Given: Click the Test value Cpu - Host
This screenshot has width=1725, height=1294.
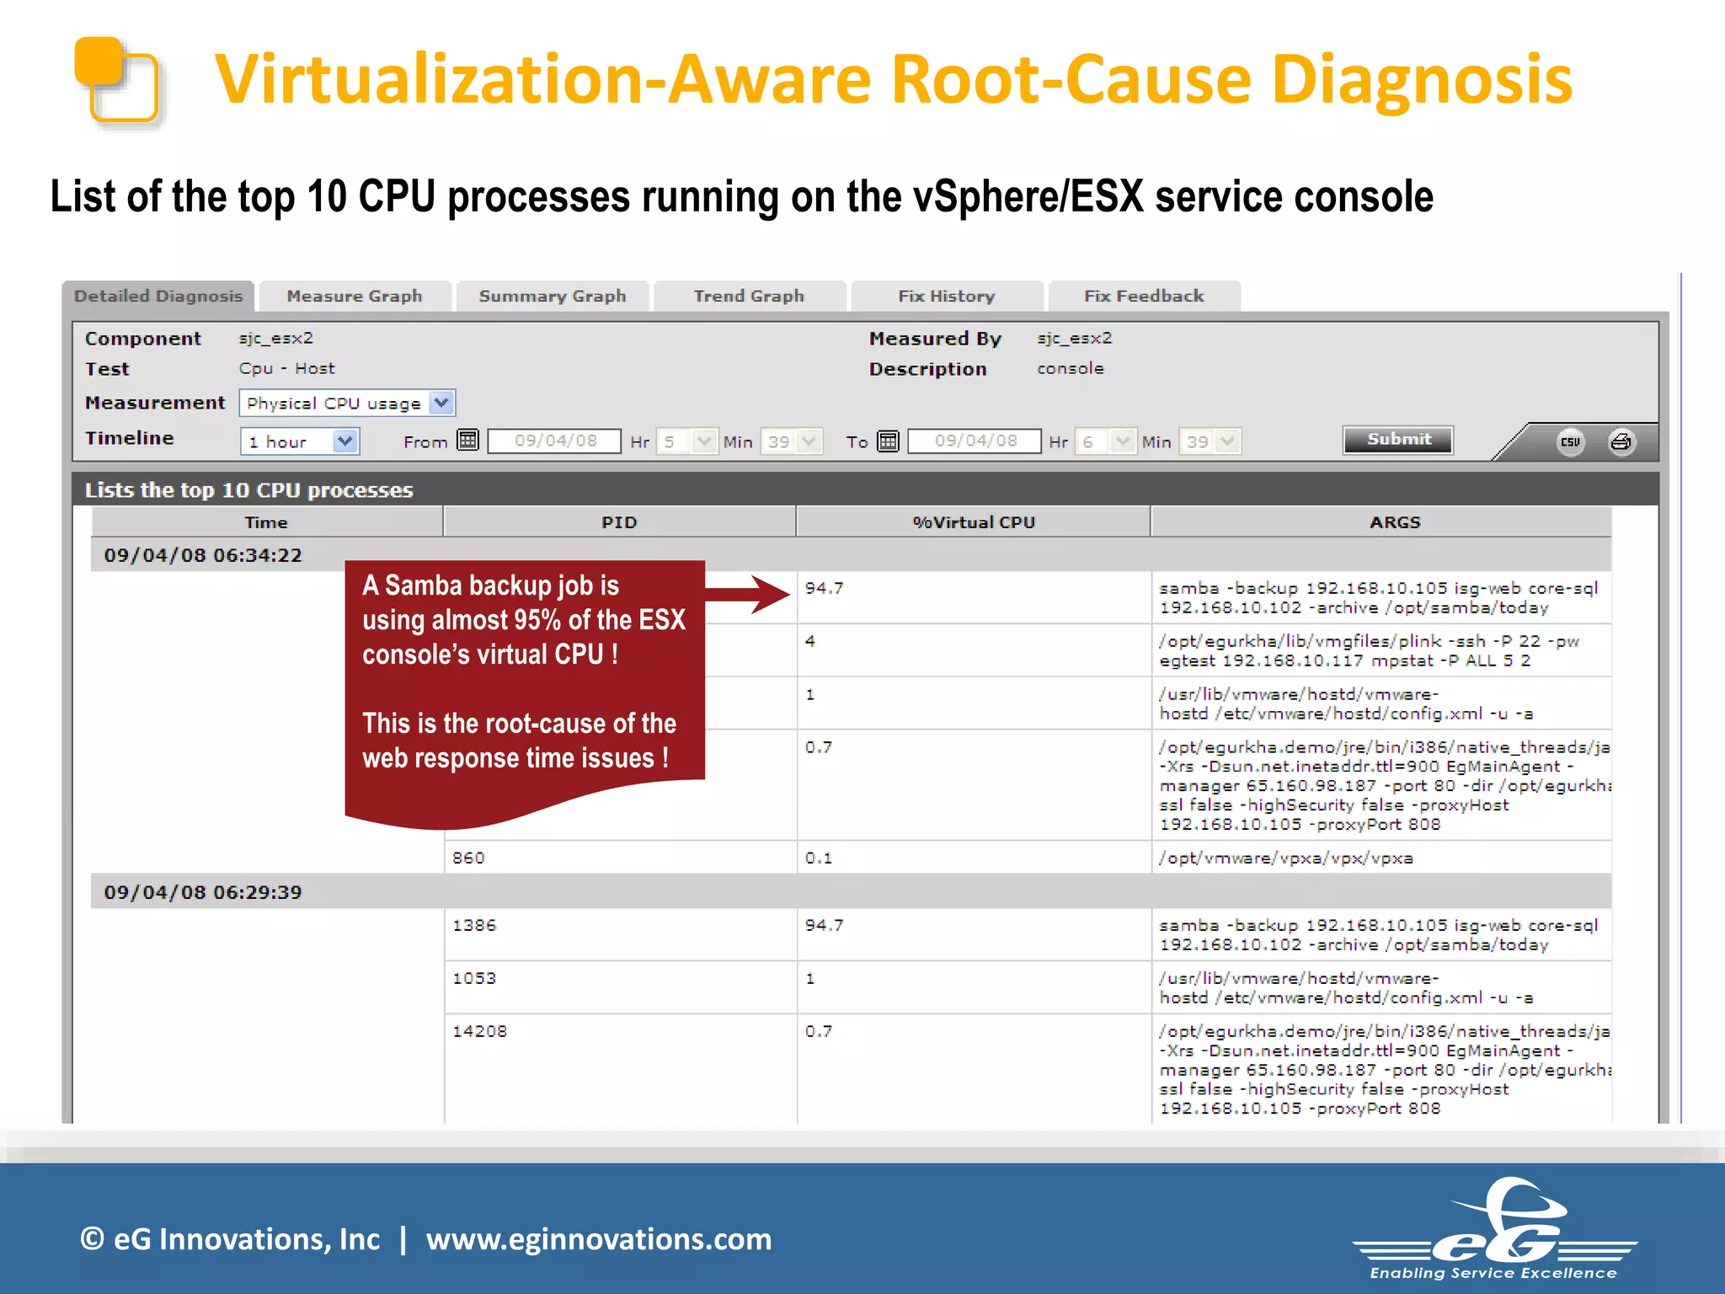Looking at the screenshot, I should click(x=286, y=369).
